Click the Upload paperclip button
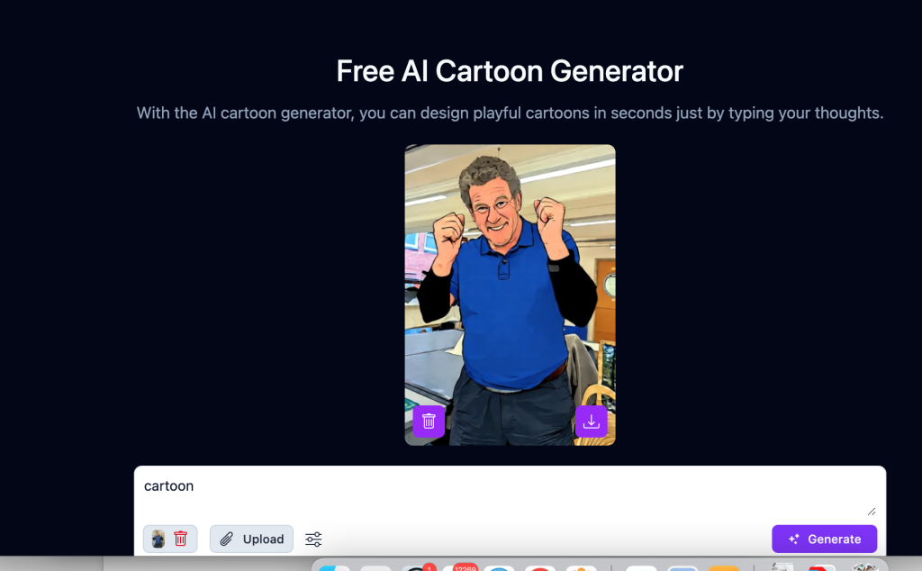Screen dimensions: 922x571 (x=252, y=539)
